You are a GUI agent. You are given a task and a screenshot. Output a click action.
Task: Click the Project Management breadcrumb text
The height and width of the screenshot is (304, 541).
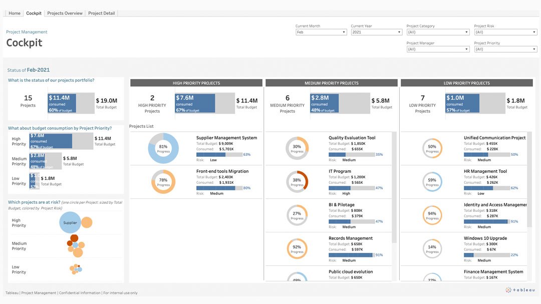click(x=27, y=32)
